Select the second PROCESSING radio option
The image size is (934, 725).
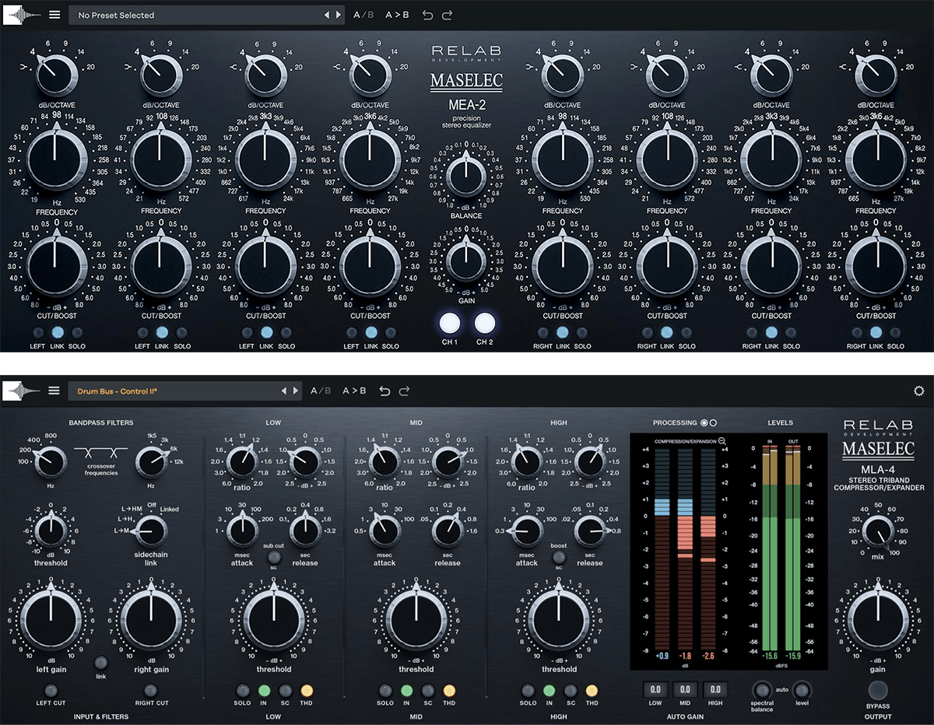714,423
